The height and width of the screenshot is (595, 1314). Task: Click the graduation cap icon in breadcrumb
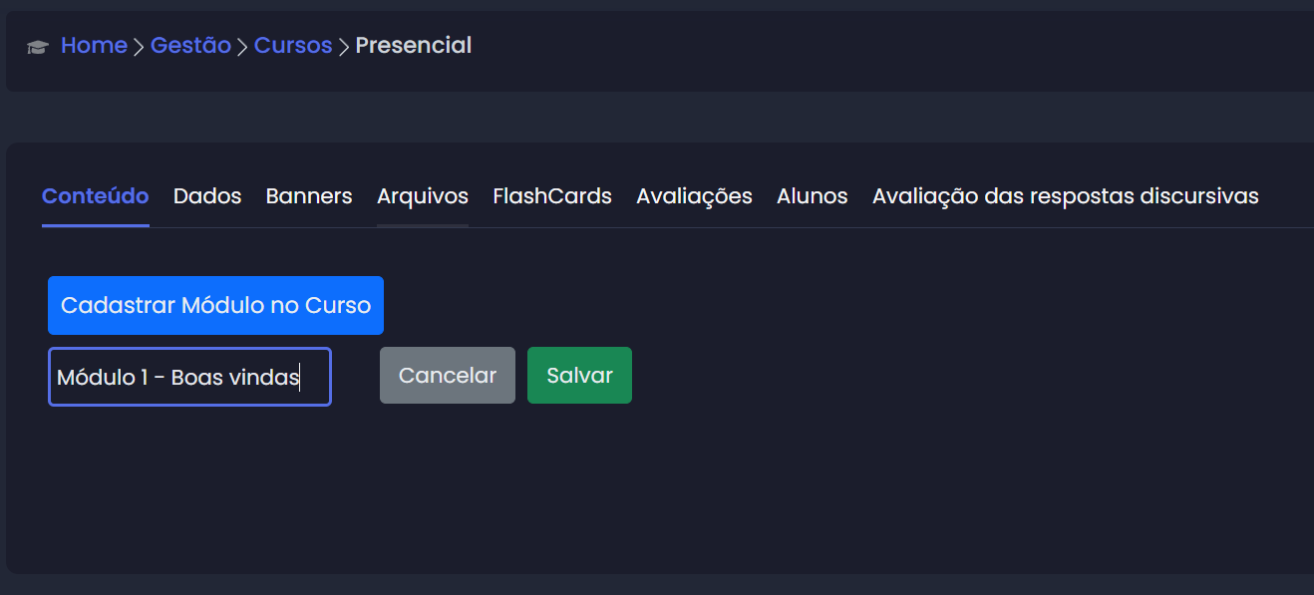(x=38, y=47)
